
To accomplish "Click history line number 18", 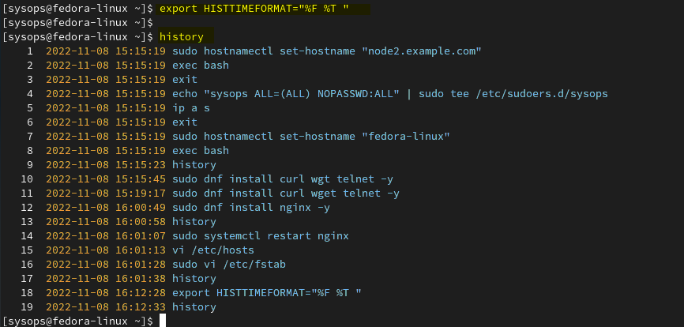I will [x=27, y=292].
